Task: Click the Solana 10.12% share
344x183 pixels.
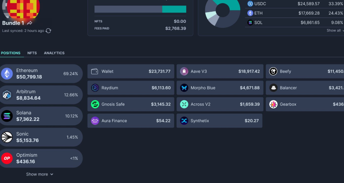Action: pyautogui.click(x=72, y=116)
